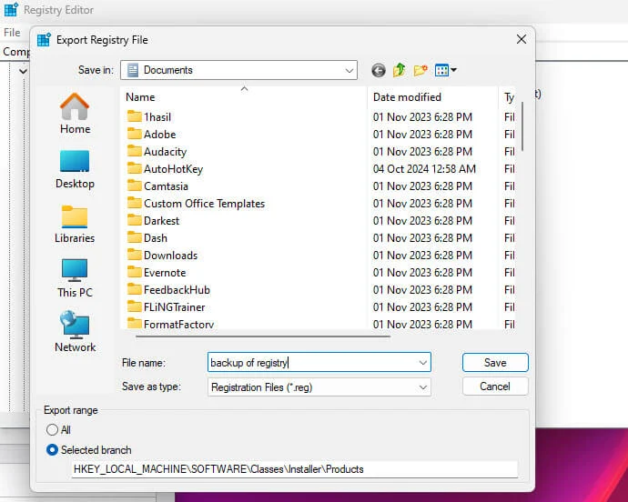Viewport: 628px width, 502px height.
Task: Open the View Menu icon
Action: 445,70
